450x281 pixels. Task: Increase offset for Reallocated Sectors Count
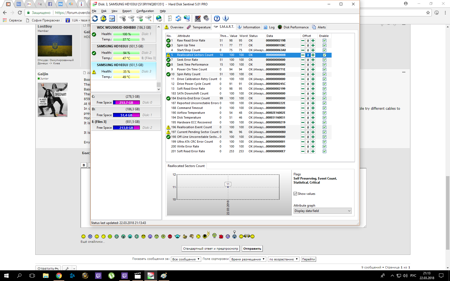313,55
